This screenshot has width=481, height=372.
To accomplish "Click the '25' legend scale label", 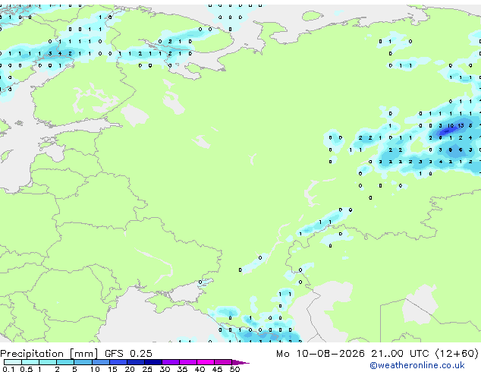I will tap(147, 369).
